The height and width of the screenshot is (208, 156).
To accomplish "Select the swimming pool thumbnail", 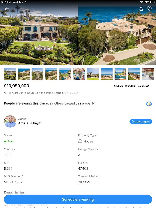I will pos(120,74).
